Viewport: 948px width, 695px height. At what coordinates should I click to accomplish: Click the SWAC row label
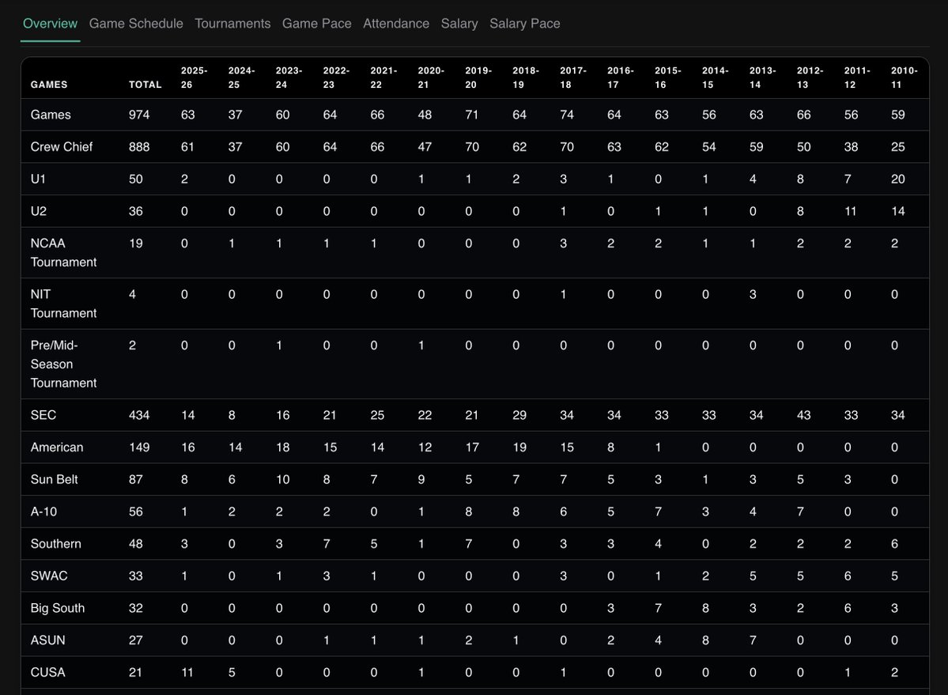tap(49, 576)
